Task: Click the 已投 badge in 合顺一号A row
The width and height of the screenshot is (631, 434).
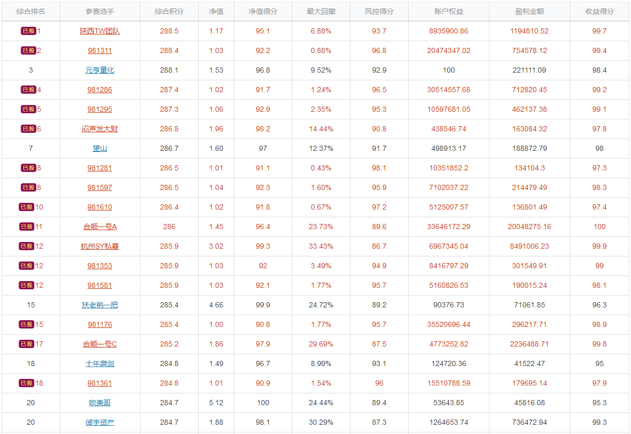Action: pyautogui.click(x=27, y=227)
